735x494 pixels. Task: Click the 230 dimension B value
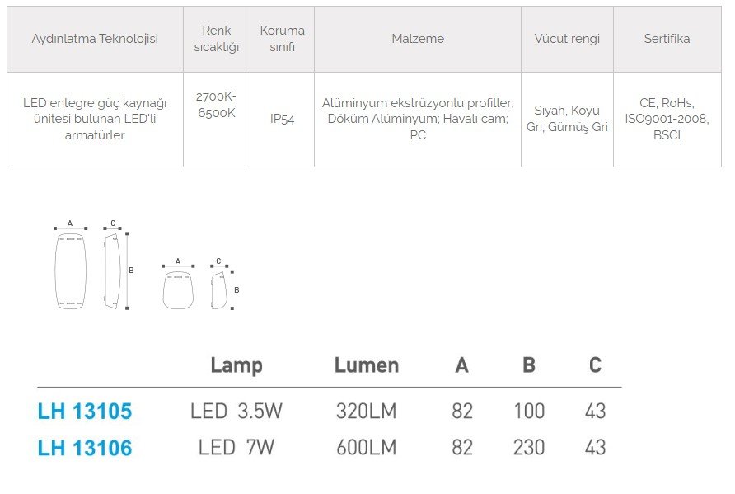coord(529,448)
